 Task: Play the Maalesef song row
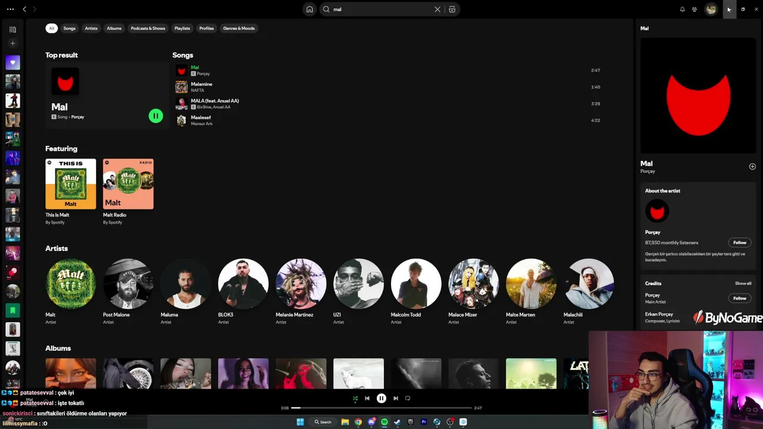[x=387, y=120]
